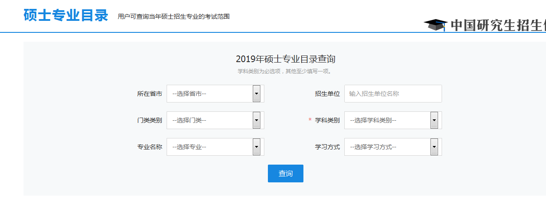The image size is (546, 201).
Task: Type in the 招生单位 name input field
Action: pos(393,94)
